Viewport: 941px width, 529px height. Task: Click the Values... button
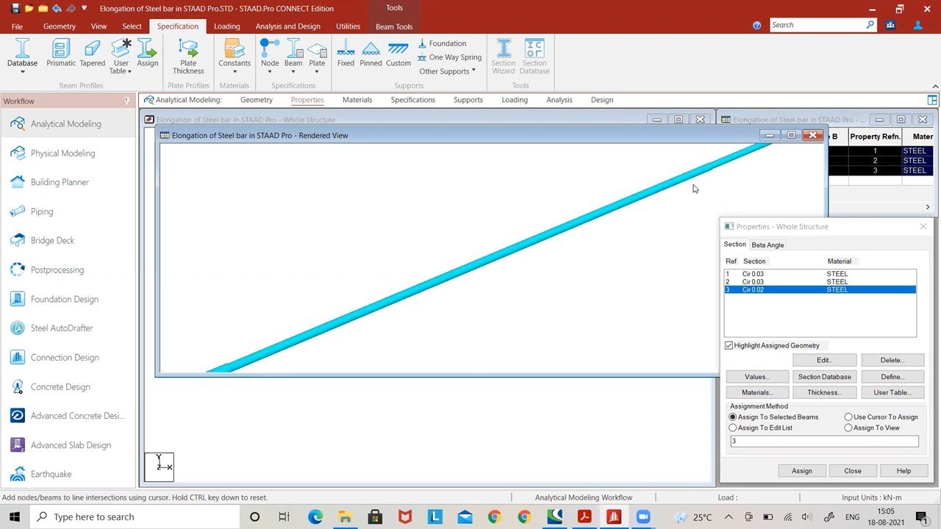click(756, 376)
